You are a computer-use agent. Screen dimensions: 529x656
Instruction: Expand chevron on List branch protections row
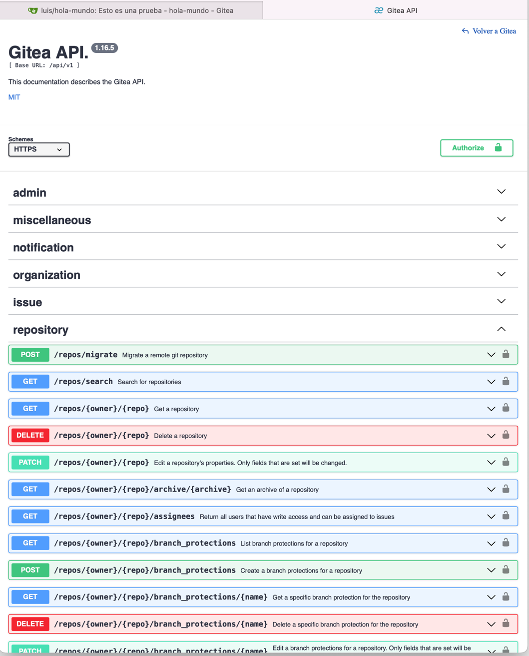(x=491, y=544)
